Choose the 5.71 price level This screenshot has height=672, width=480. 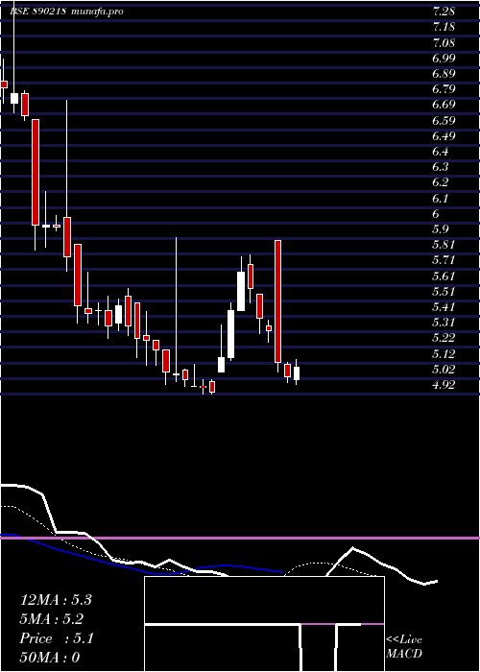[444, 260]
